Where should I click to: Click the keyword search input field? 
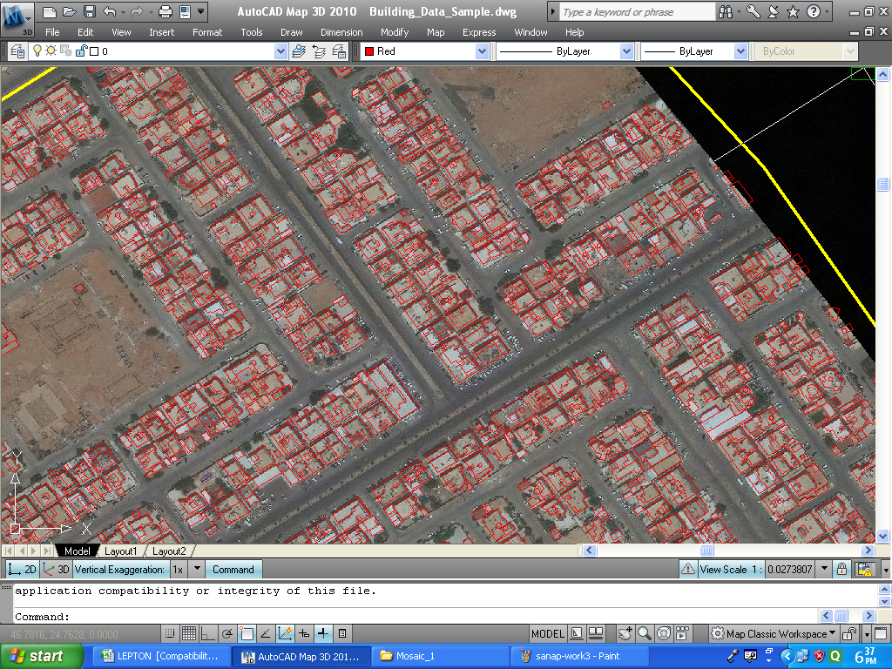point(637,12)
